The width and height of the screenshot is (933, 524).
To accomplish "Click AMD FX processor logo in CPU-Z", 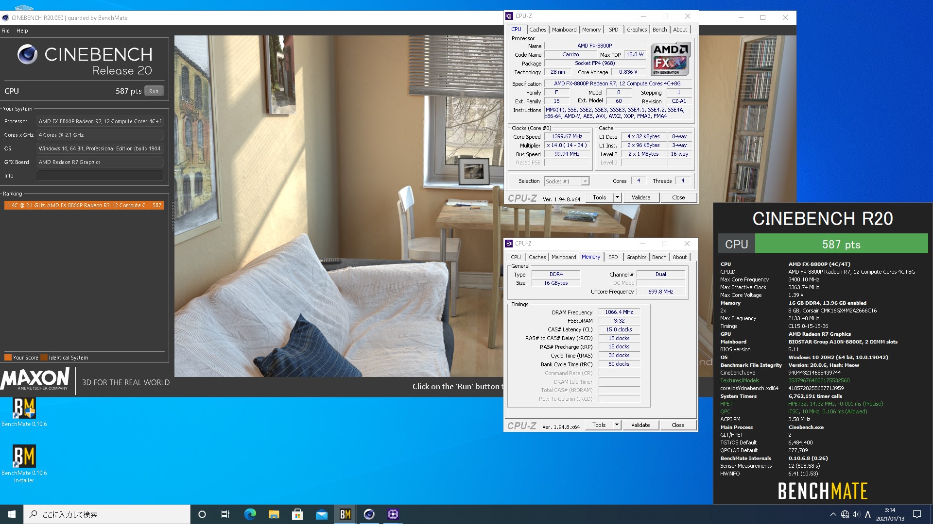I will 670,59.
